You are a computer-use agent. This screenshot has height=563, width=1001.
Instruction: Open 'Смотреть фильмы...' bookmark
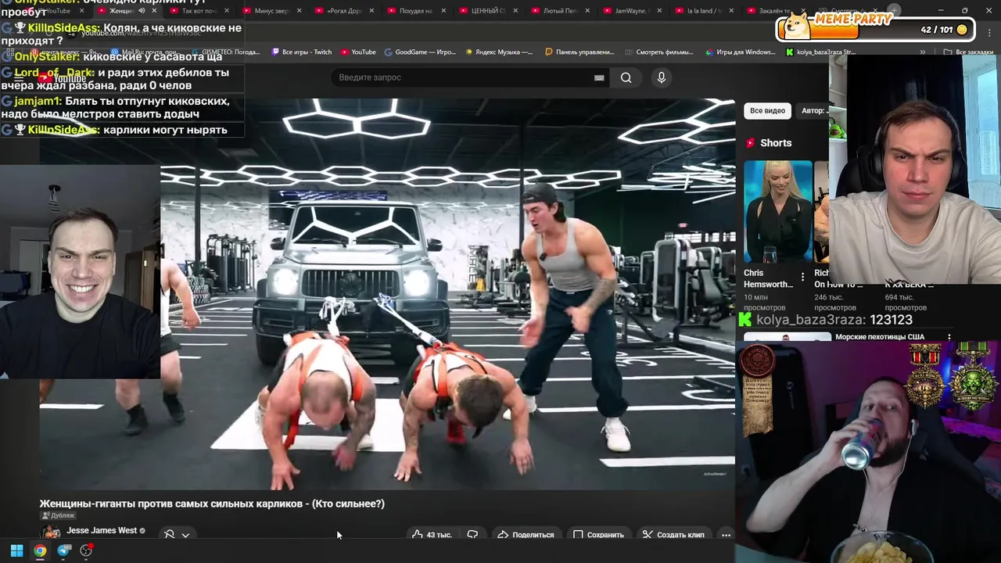click(x=659, y=52)
